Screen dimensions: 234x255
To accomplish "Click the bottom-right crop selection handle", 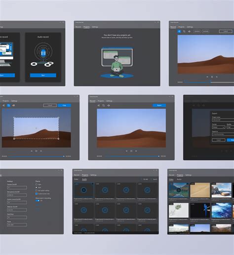I will 59,139.
